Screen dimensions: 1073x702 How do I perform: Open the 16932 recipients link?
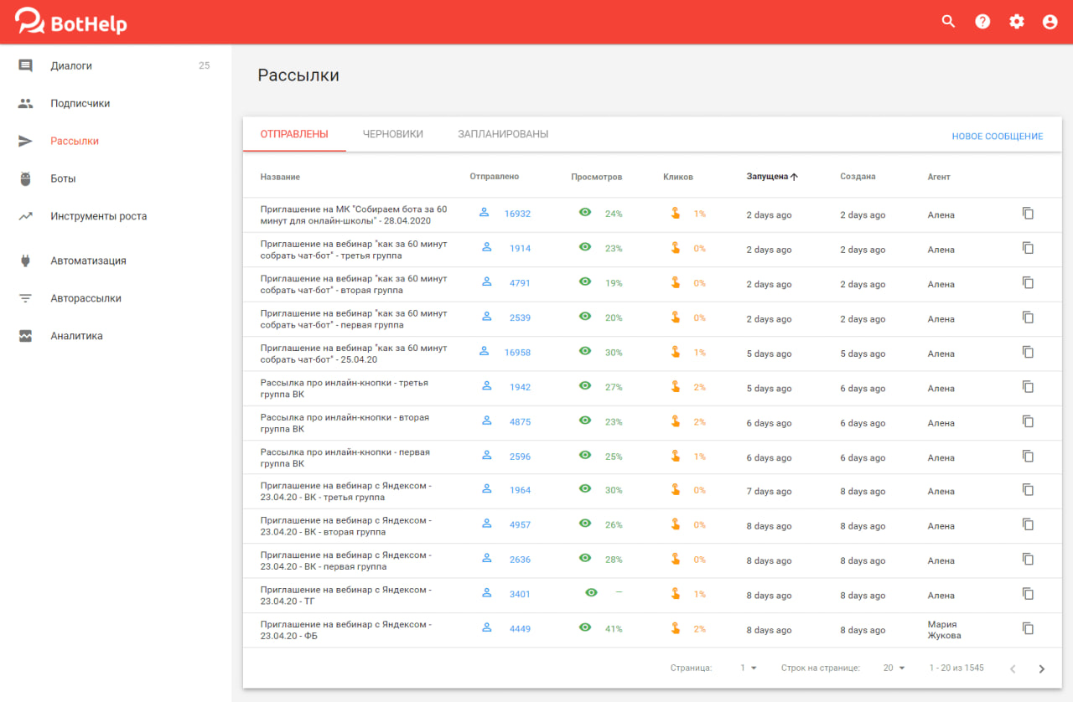(x=518, y=214)
